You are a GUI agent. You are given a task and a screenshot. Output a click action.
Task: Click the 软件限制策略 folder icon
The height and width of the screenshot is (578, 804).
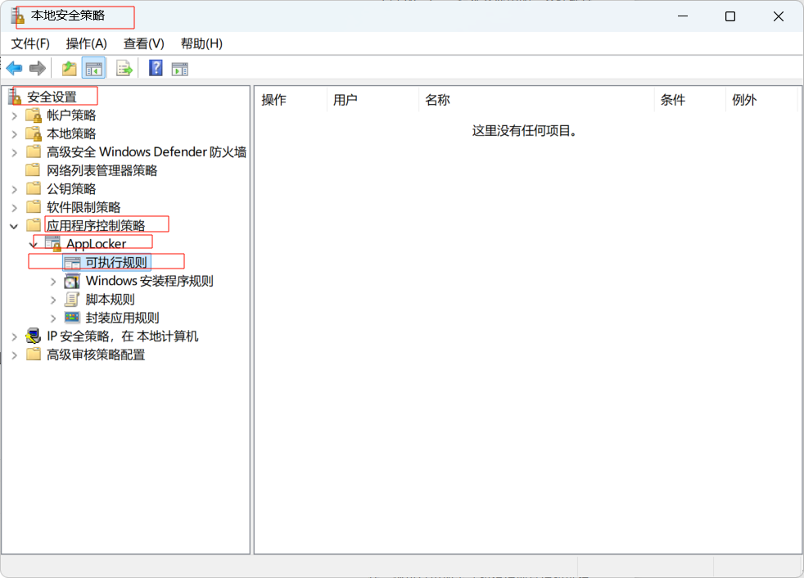34,206
